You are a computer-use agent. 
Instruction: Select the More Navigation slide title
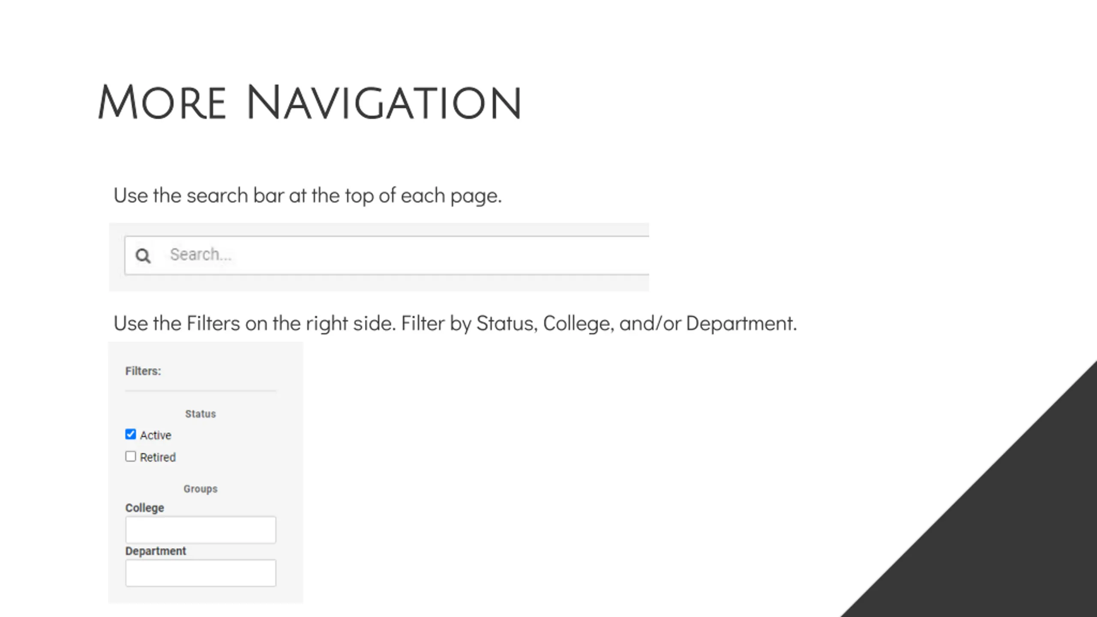tap(310, 102)
